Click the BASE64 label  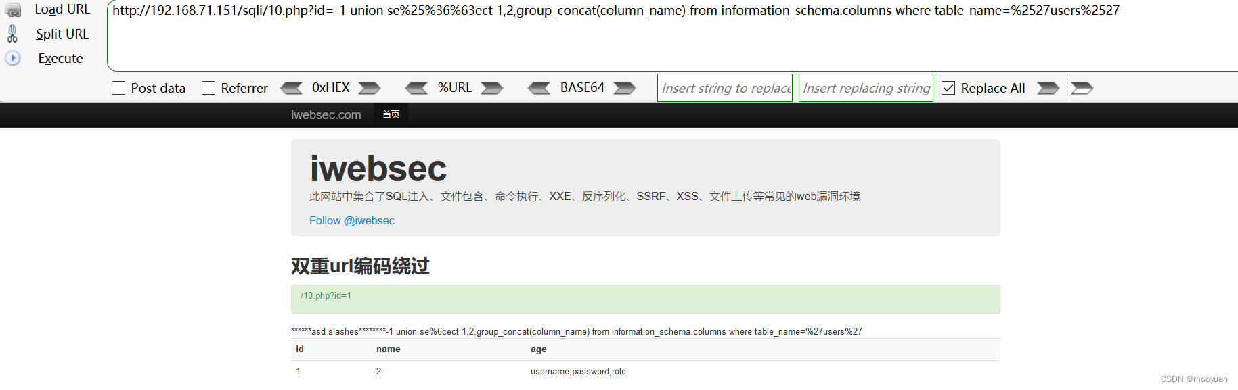(x=582, y=88)
